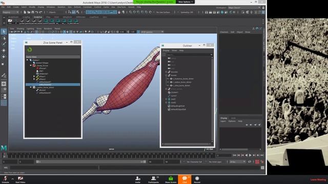The image size is (328, 184).
Task: Click the Maya logo icon at bottom left
Action: pyautogui.click(x=4, y=148)
